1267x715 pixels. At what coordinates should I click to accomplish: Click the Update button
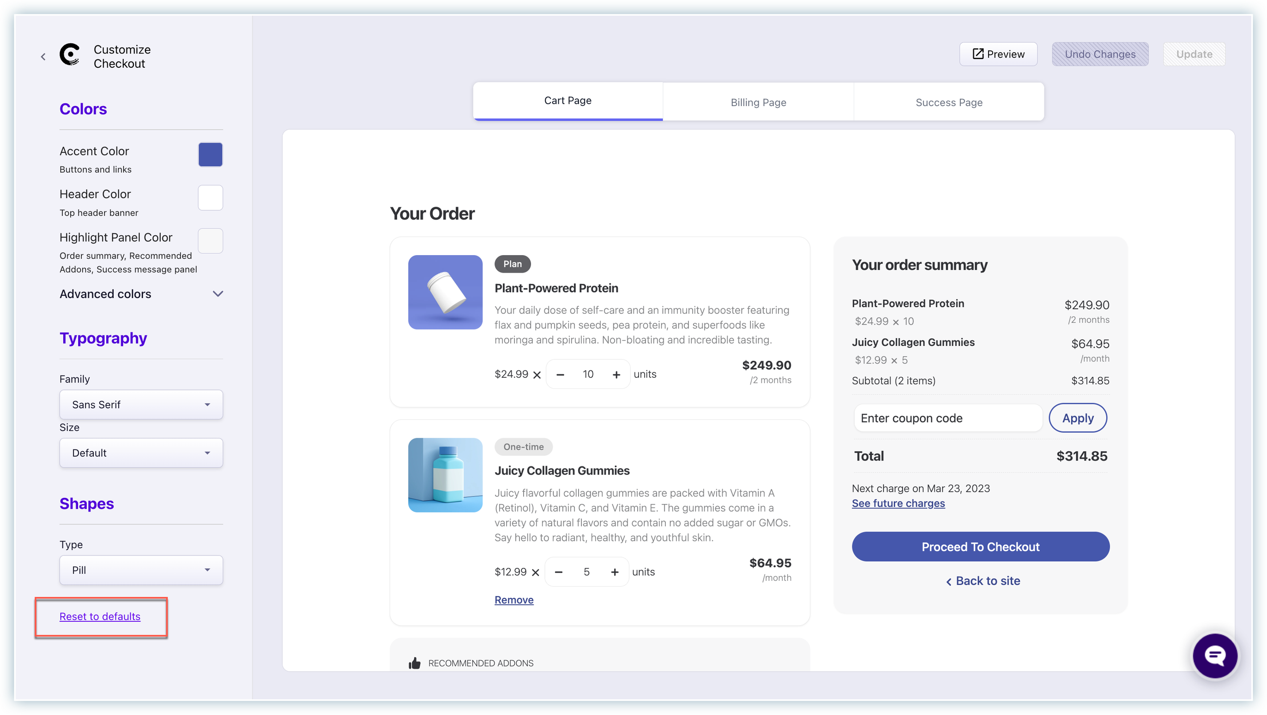tap(1194, 54)
